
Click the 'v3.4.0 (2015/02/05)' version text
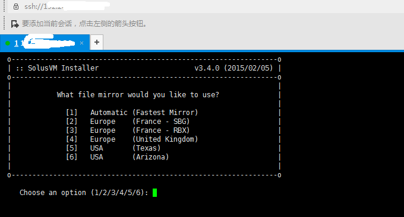click(233, 68)
